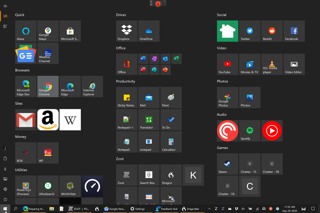Viewport: 320px width, 213px height.
Task: Open the large K tile
Action: pyautogui.click(x=193, y=175)
